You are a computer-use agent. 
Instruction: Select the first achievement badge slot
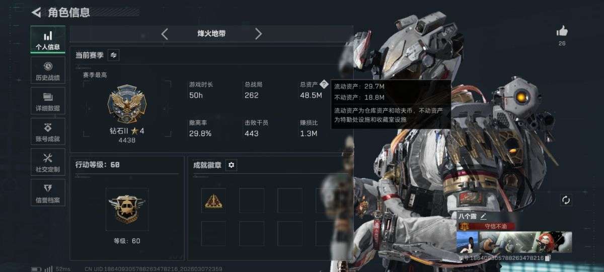tap(213, 200)
